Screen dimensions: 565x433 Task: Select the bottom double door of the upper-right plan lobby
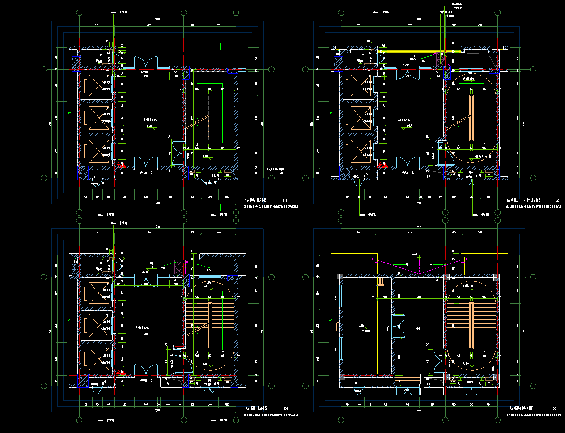point(407,162)
